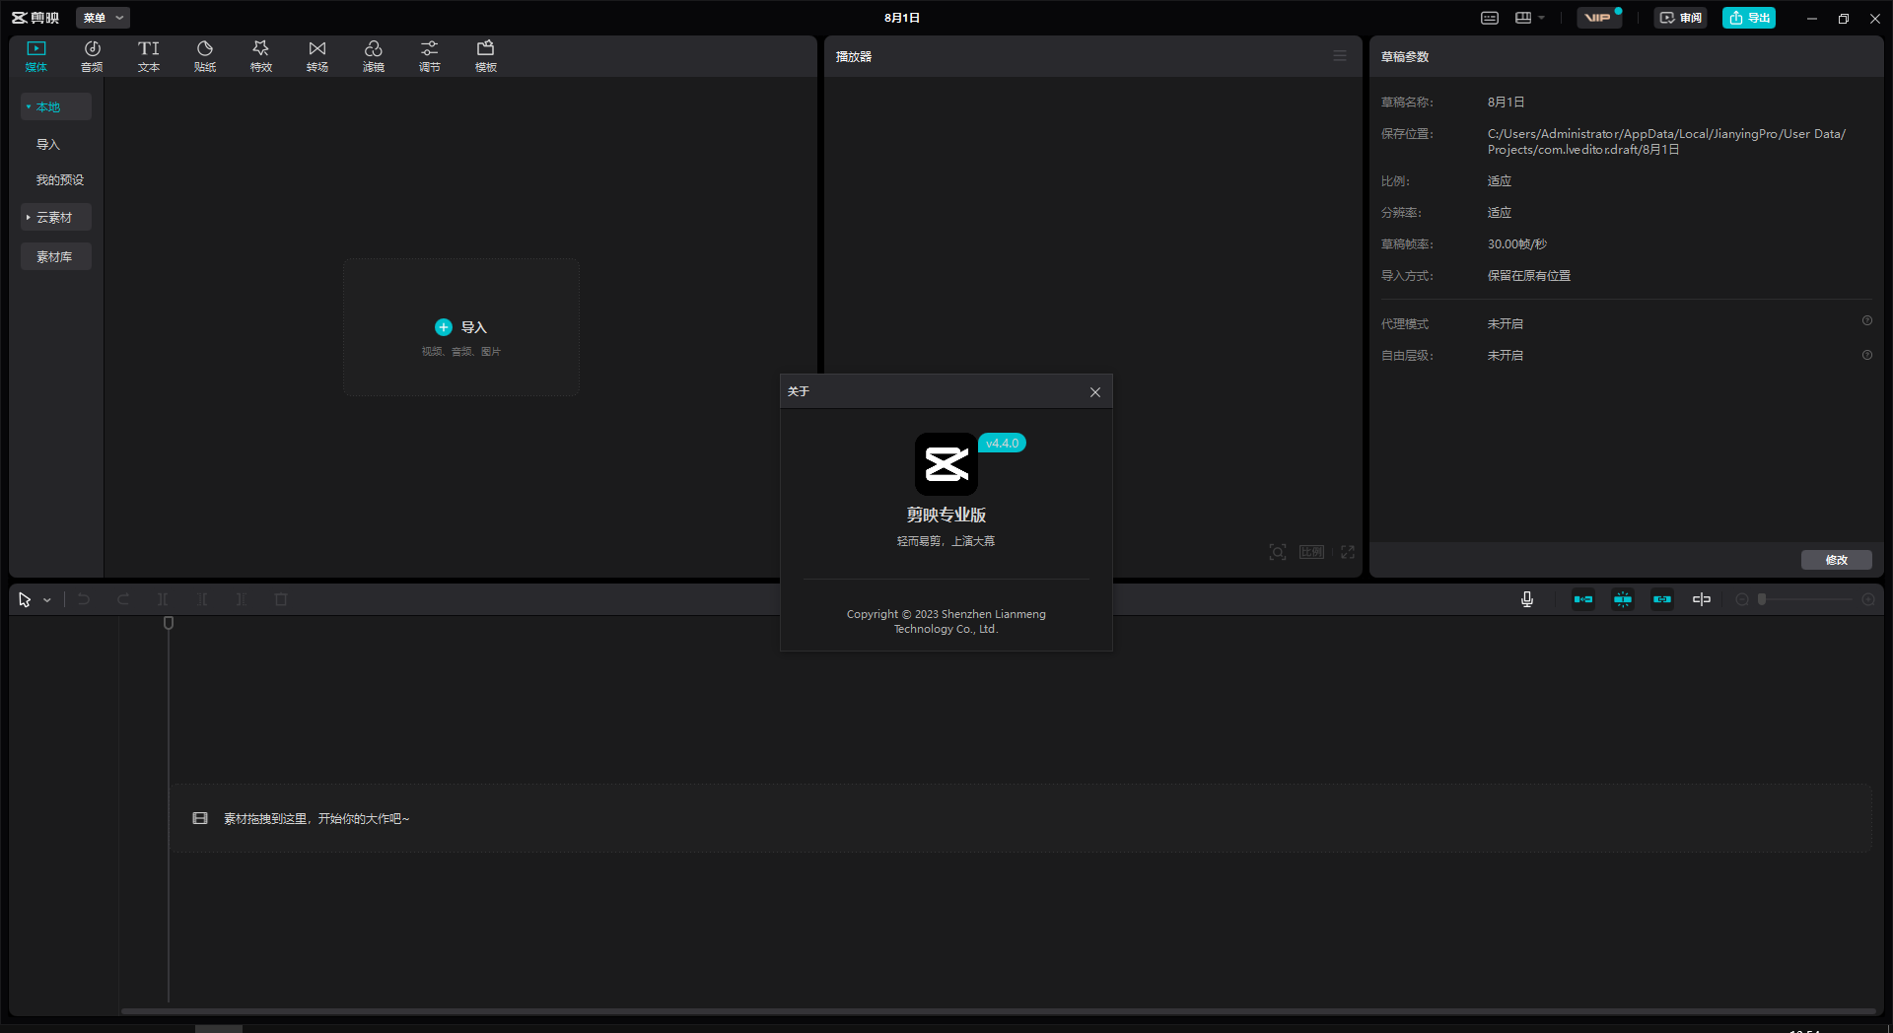Click the player focus capture icon
This screenshot has width=1893, height=1033.
pos(1278,552)
